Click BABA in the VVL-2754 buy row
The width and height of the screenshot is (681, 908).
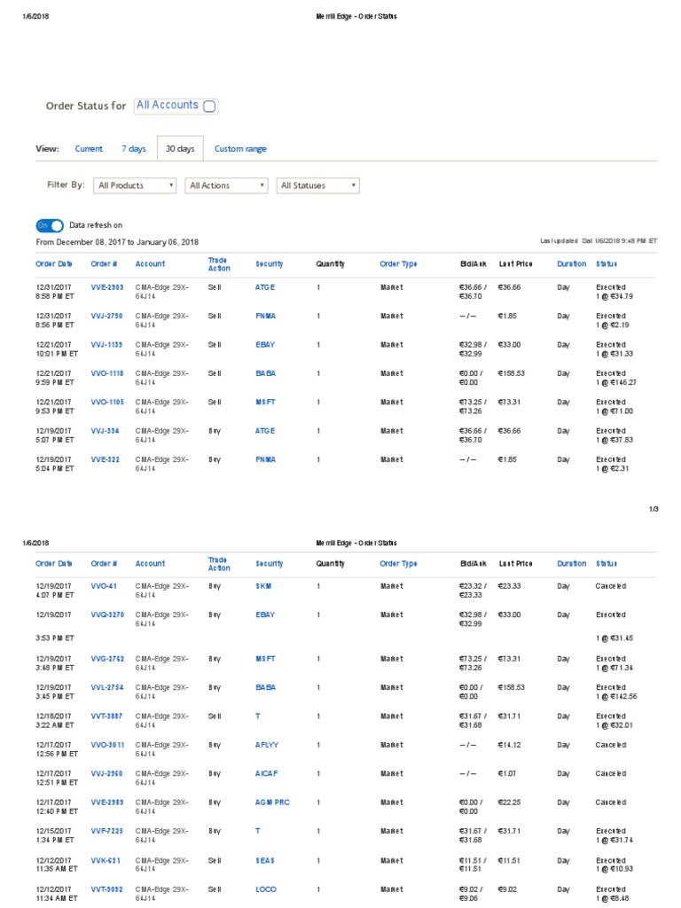coord(266,687)
